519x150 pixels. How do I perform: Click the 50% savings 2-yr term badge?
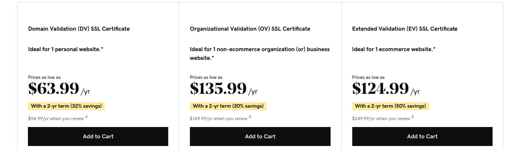click(390, 106)
